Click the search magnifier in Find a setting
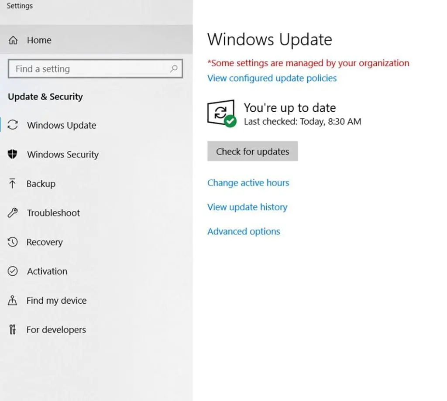 click(x=174, y=69)
